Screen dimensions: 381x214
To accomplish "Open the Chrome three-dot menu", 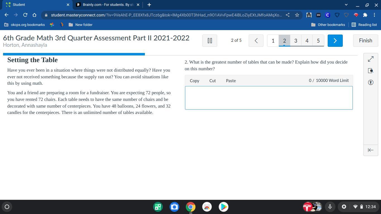I will [x=375, y=15].
